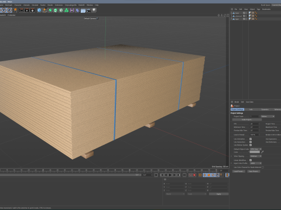
Task: Select plywood object in Object Manager
Action: [238, 16]
